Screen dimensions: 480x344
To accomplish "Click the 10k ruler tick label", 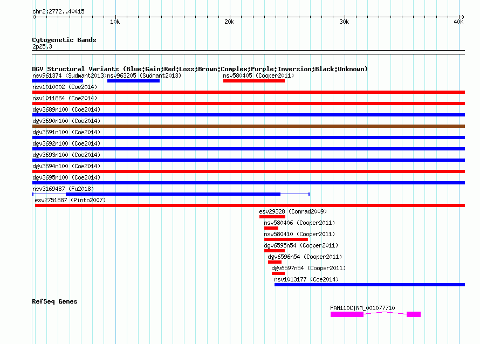I will pyautogui.click(x=115, y=22).
